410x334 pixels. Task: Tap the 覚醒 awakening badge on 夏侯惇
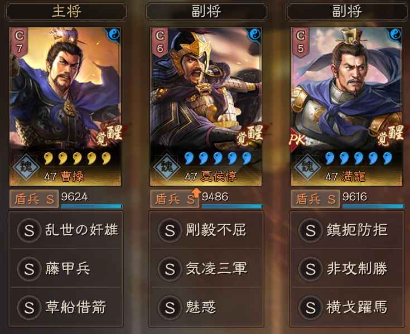click(x=250, y=134)
